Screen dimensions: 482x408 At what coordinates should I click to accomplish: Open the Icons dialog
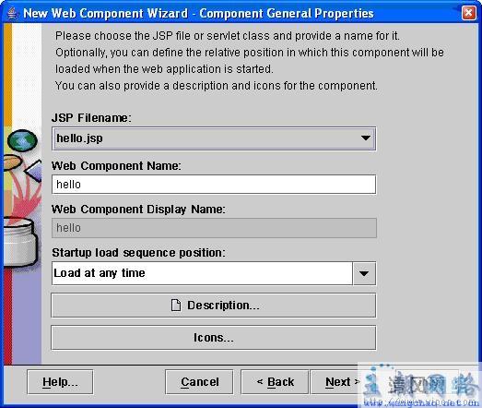coord(213,338)
